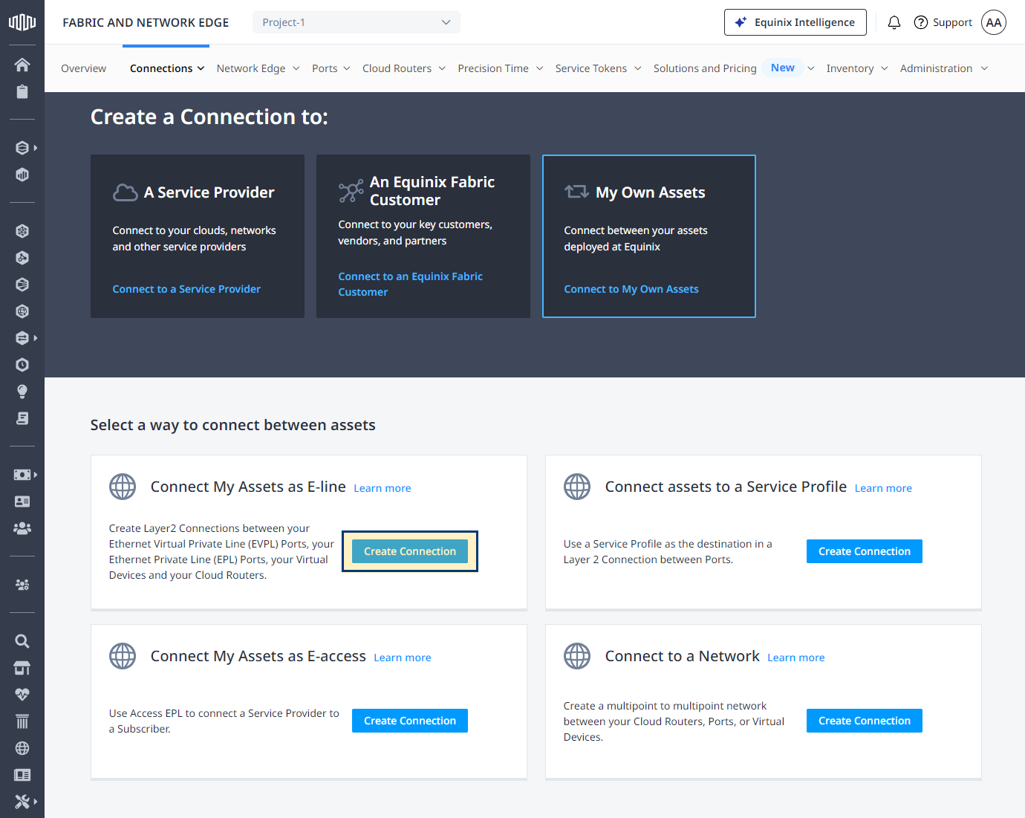Click Learn more next to Connect to a Network

795,658
